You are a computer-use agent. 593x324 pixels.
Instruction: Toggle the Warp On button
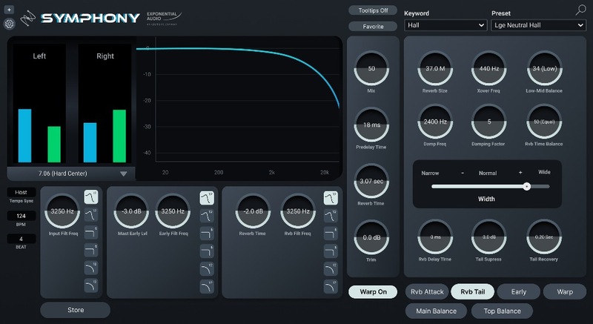374,291
